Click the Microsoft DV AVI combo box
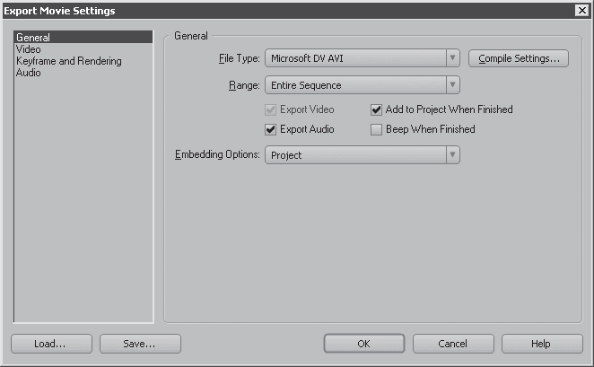Screen dimensions: 594x367 point(363,58)
